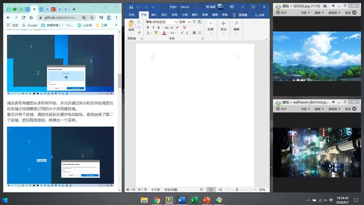Toggle the lock checkmark in QQQQ.jpg viewer
The width and height of the screenshot is (364, 205).
point(354,13)
